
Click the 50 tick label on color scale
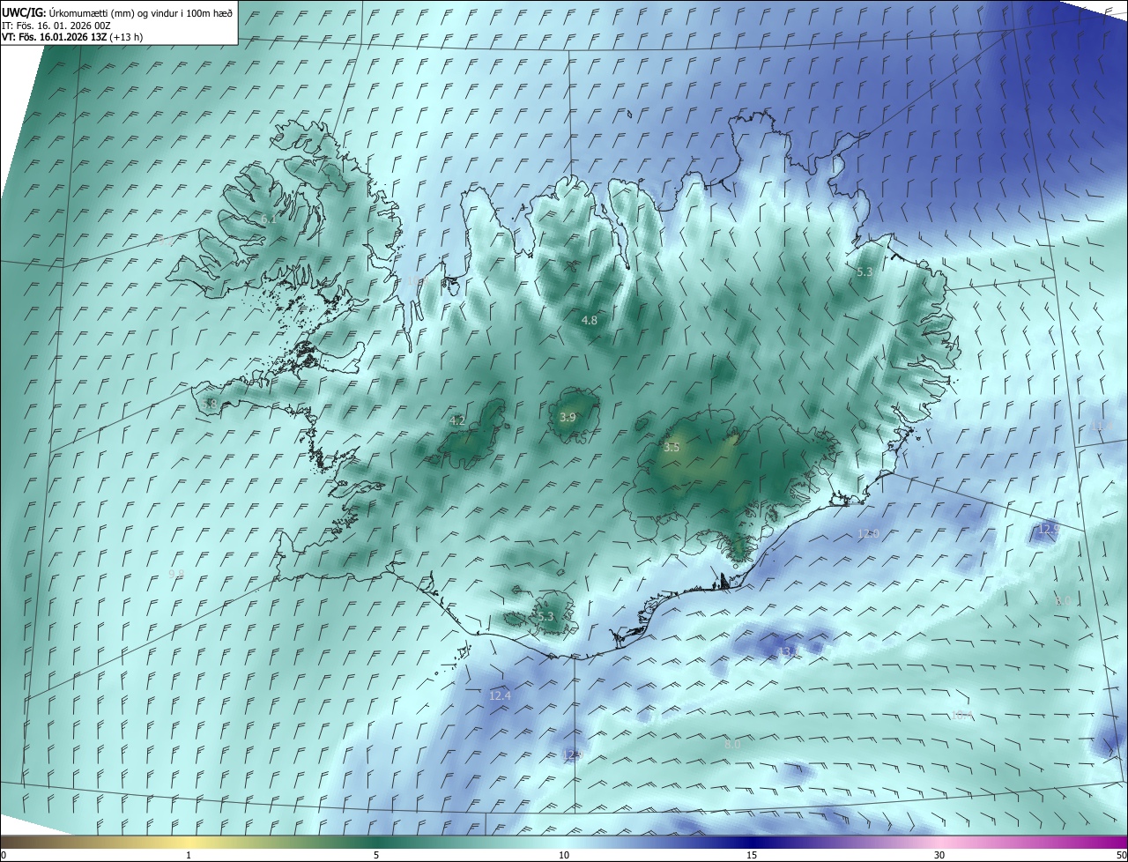pos(1121,855)
